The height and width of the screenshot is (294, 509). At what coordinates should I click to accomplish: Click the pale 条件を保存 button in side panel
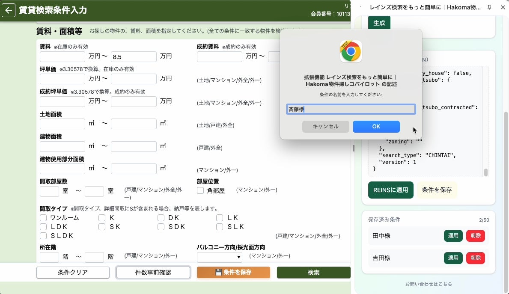[437, 190]
